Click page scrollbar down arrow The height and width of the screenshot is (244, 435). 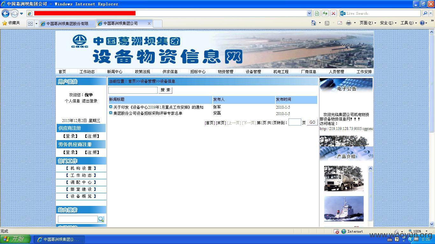[x=432, y=224]
